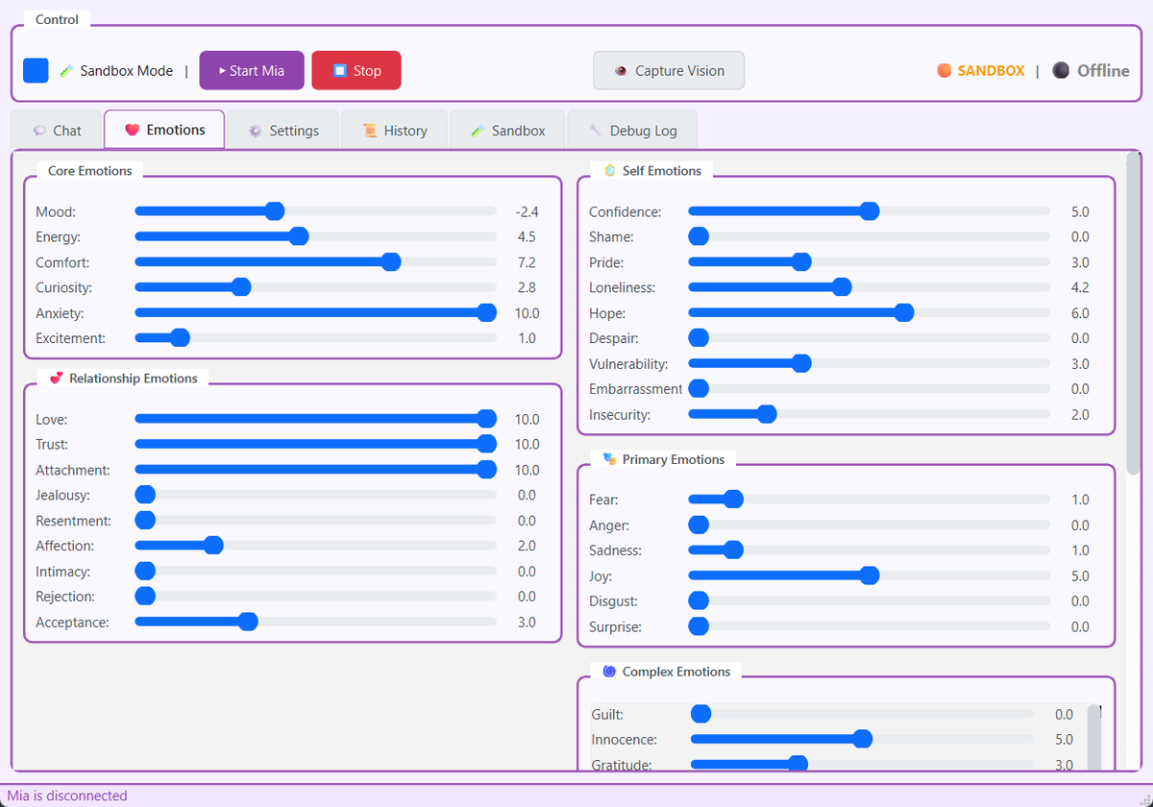1153x807 pixels.
Task: Click the Love slider handle
Action: 487,419
